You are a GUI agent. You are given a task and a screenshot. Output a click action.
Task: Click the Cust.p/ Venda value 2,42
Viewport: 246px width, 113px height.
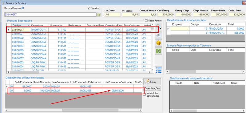point(148,14)
